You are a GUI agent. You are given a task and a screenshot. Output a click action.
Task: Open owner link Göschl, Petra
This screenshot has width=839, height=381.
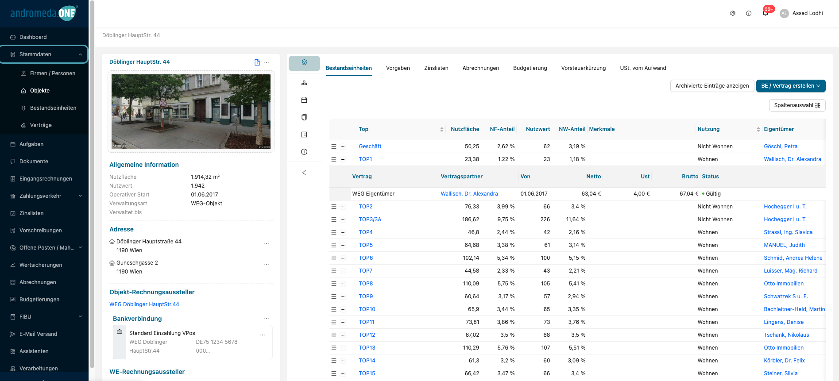pos(781,146)
